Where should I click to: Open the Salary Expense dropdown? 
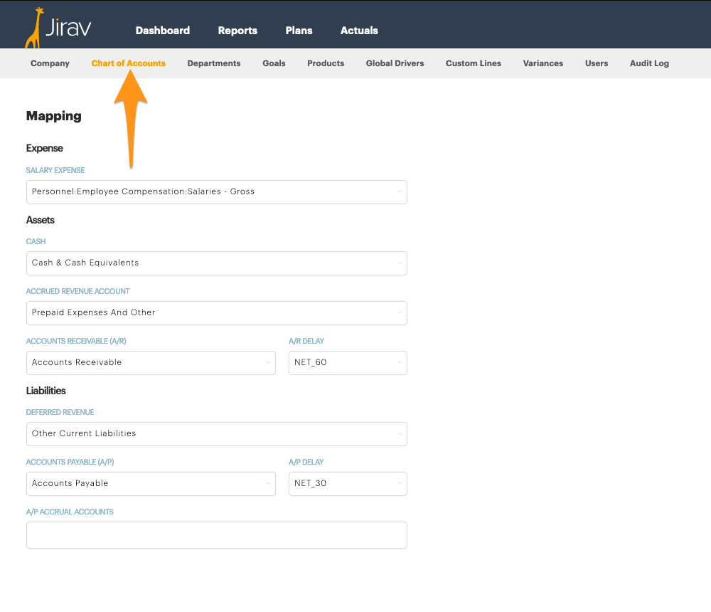(217, 192)
